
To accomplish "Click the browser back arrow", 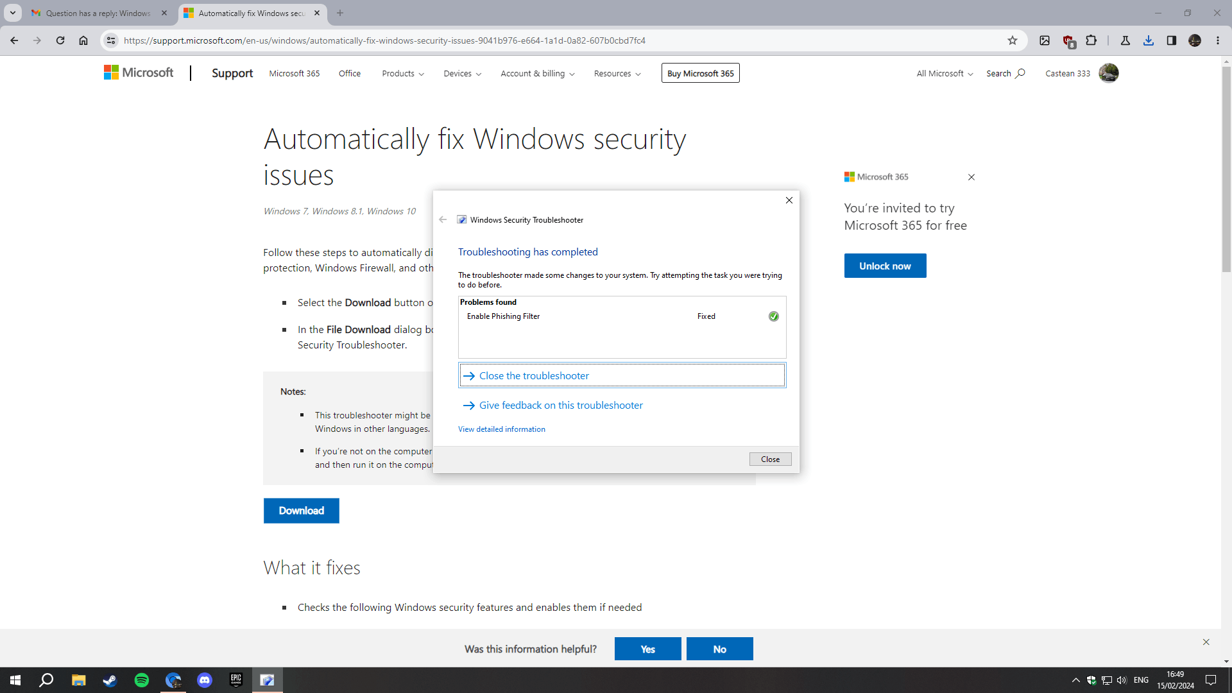I will click(14, 40).
